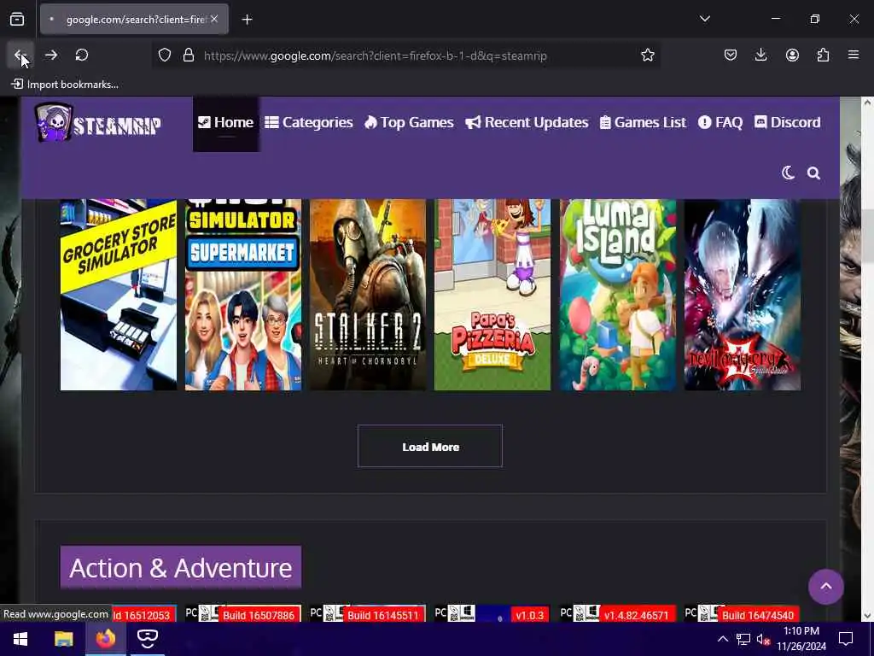Go to Recent Updates page
The image size is (874, 656).
[527, 123]
